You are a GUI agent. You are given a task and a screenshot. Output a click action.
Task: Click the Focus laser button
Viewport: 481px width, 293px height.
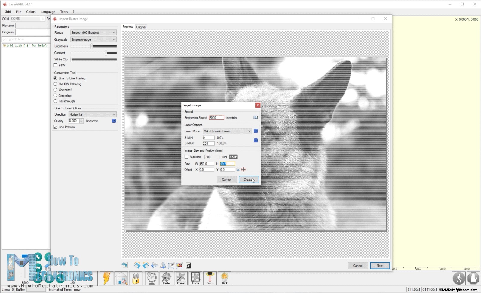click(x=210, y=278)
